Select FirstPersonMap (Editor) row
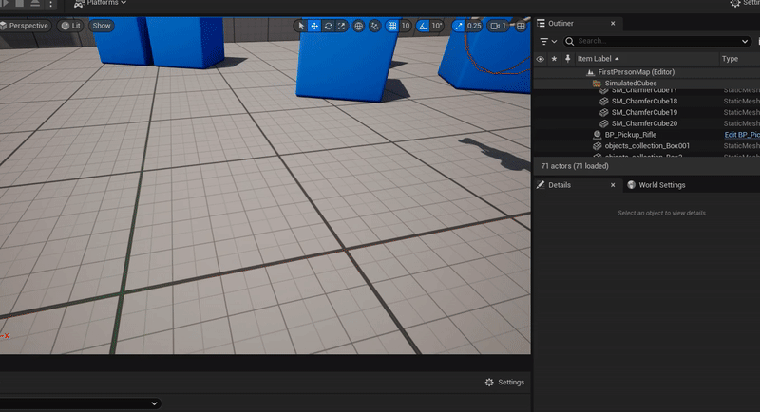The image size is (760, 412). (647, 72)
